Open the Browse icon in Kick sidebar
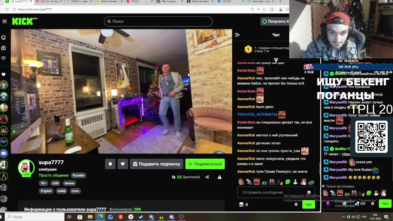The image size is (393, 221). tap(4, 48)
